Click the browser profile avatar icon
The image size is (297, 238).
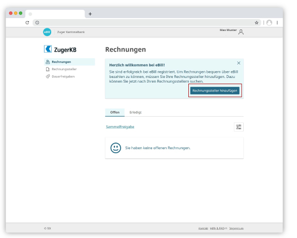tap(269, 23)
